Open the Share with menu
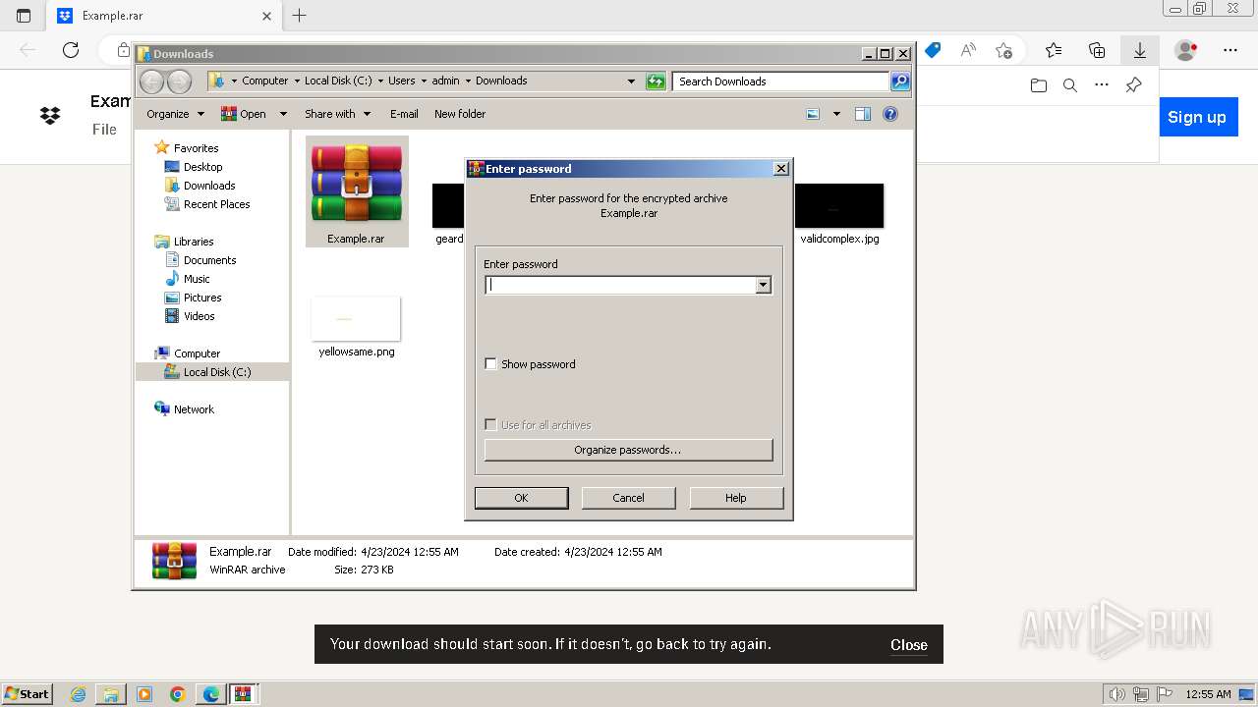 (337, 114)
